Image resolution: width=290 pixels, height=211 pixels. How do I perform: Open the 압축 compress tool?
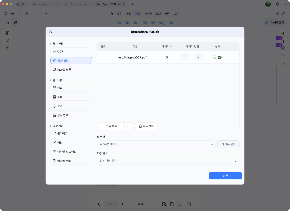coord(71,97)
